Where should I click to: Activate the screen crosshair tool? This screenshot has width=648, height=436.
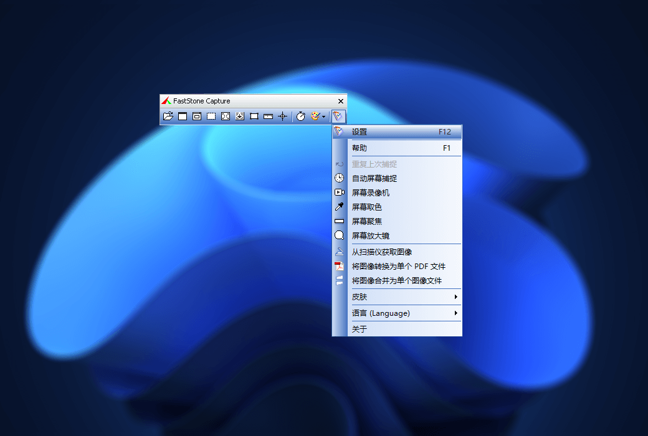point(283,116)
